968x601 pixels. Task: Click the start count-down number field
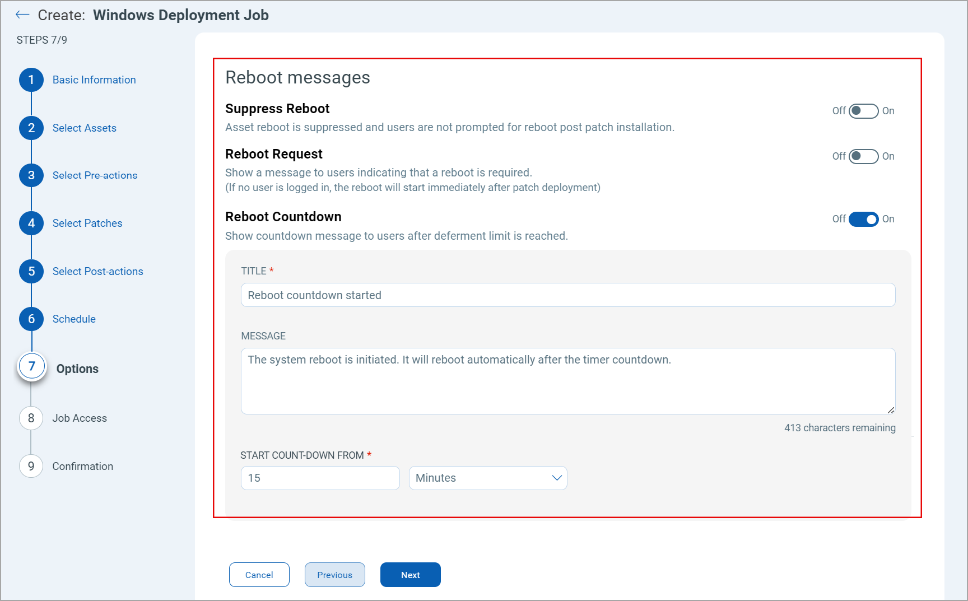[320, 478]
